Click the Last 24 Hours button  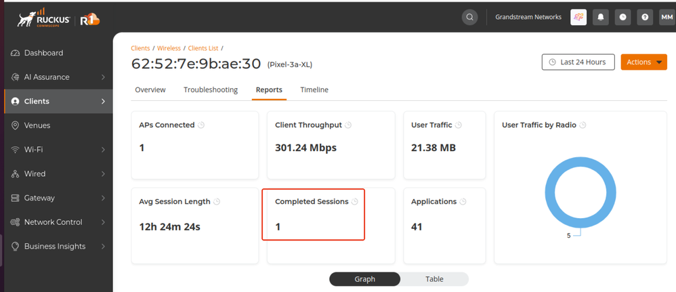pyautogui.click(x=578, y=62)
